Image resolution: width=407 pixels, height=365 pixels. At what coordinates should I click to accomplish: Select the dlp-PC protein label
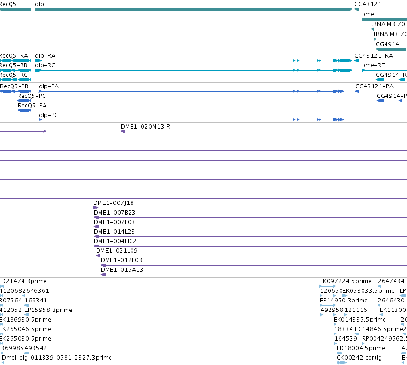tap(48, 115)
